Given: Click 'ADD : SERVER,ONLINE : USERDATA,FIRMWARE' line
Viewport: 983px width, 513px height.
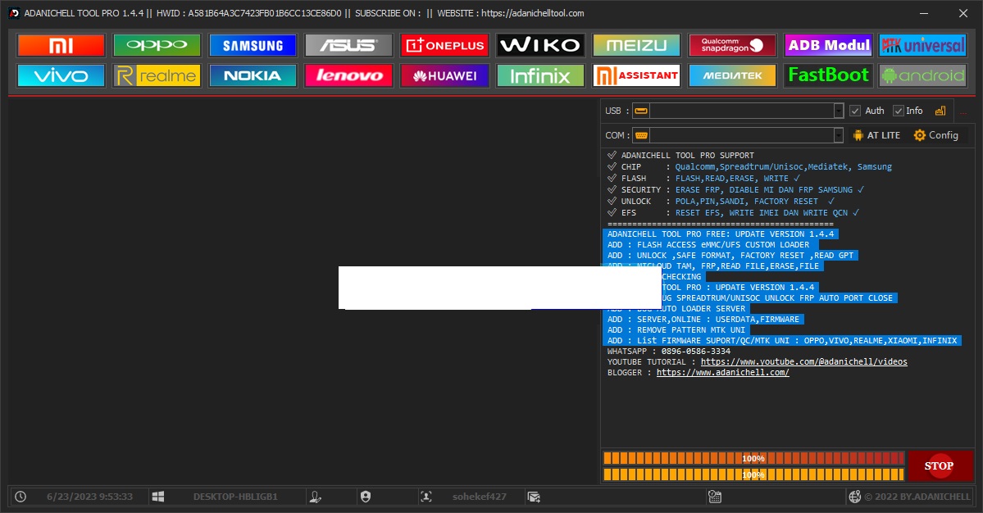Looking at the screenshot, I should click(703, 320).
